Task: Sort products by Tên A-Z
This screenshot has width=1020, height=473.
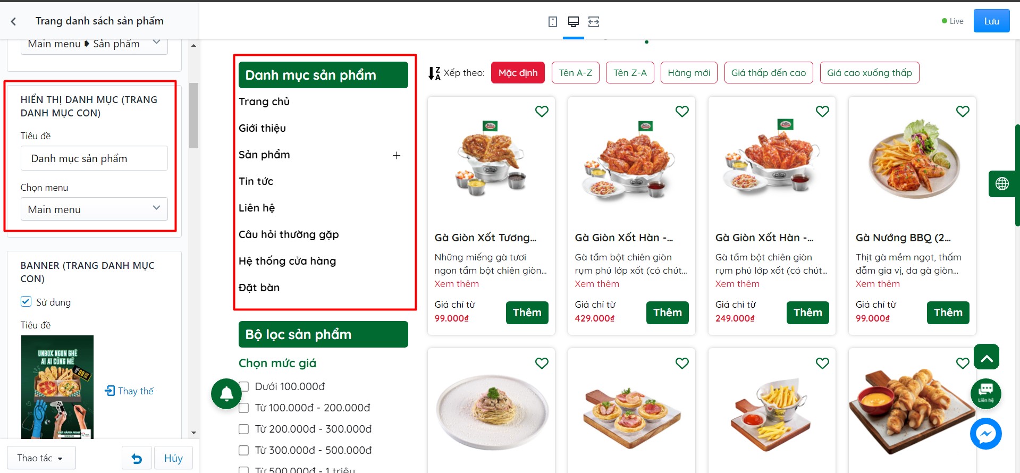Action: (x=576, y=73)
